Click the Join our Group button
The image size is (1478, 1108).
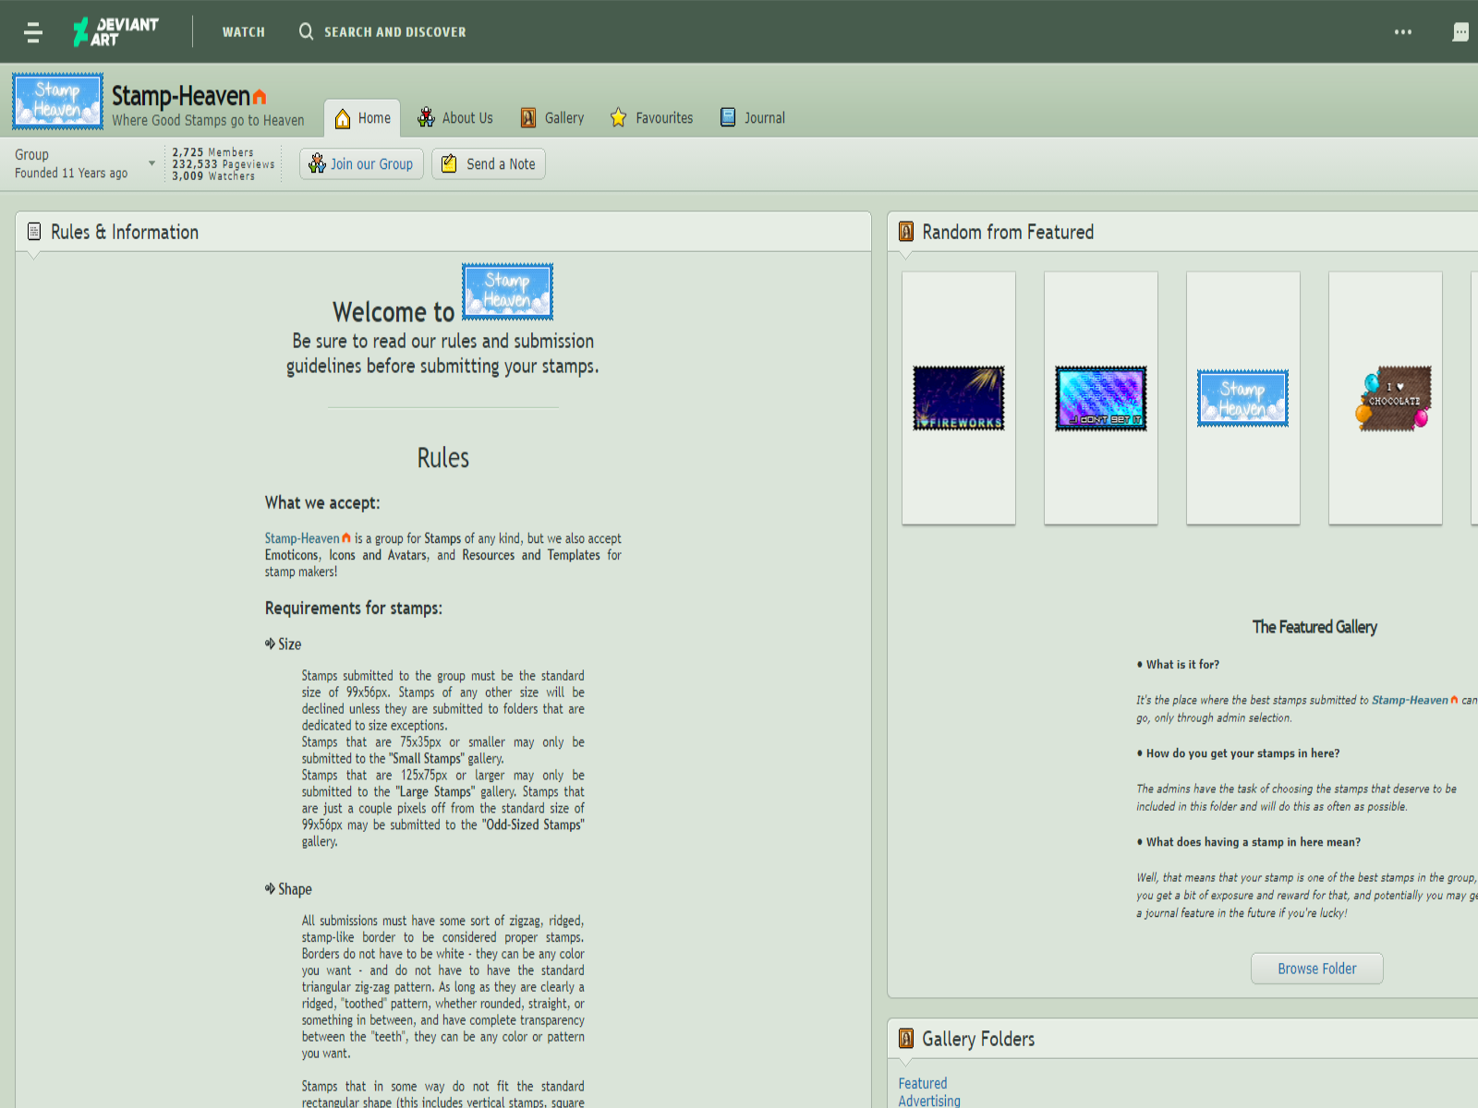click(x=361, y=164)
